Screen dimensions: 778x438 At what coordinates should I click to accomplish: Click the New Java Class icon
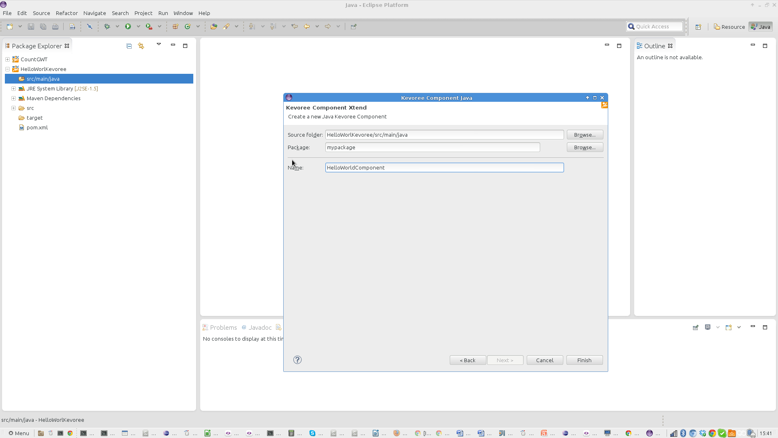[188, 26]
